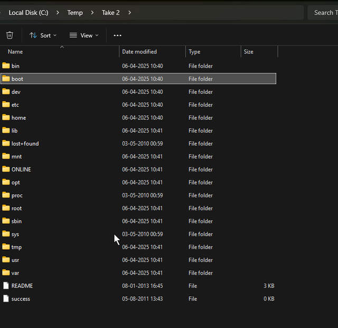
Task: Select the sbin folder icon
Action: pyautogui.click(x=6, y=221)
